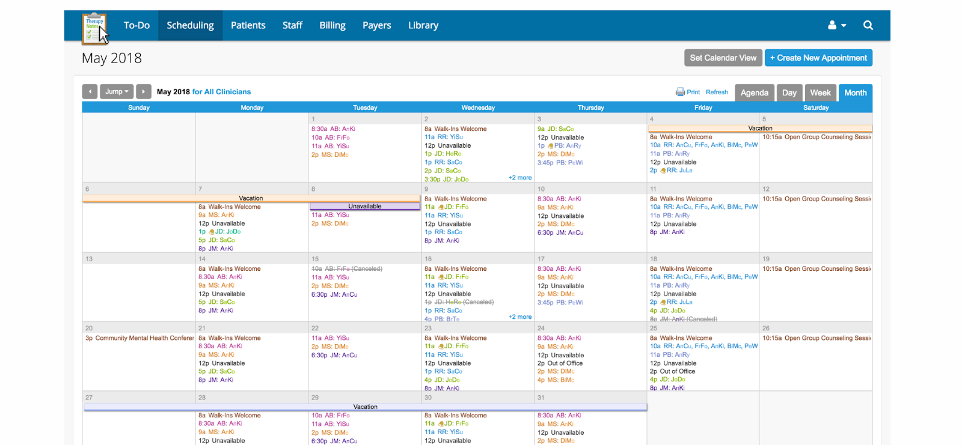The height and width of the screenshot is (445, 962).
Task: Open May 21 8a Walk-Ins Welcome
Action: (229, 338)
